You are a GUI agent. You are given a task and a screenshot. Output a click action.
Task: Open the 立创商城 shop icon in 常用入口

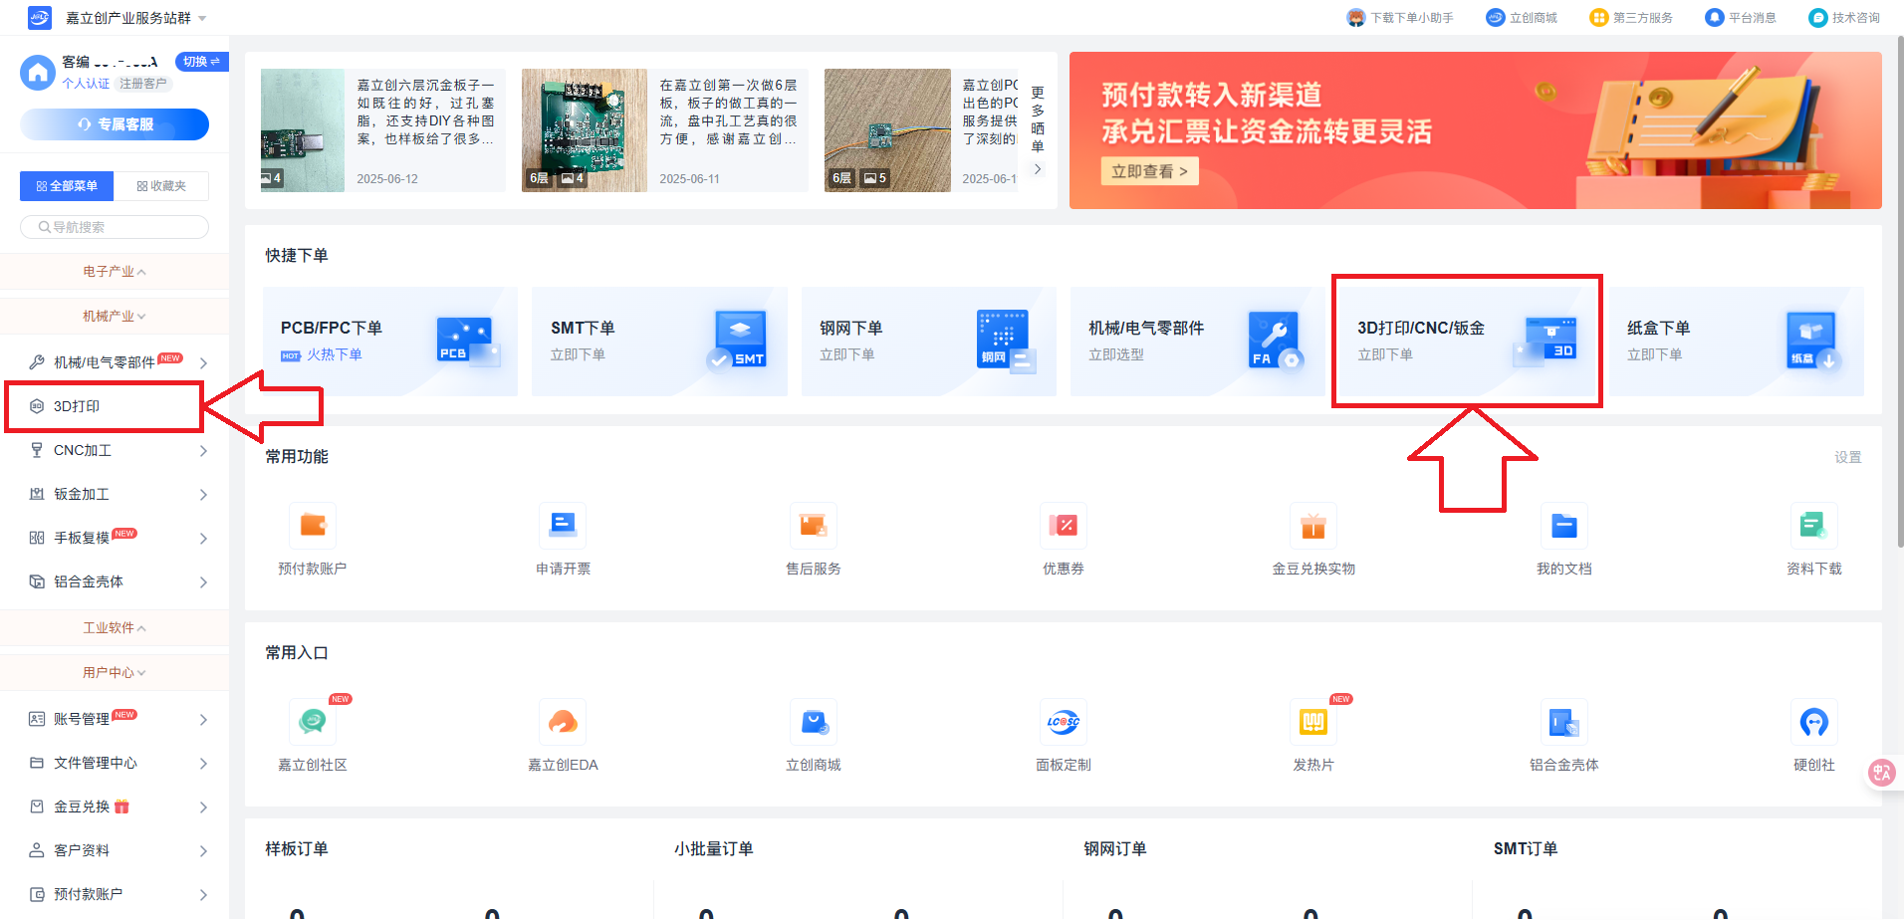click(814, 722)
